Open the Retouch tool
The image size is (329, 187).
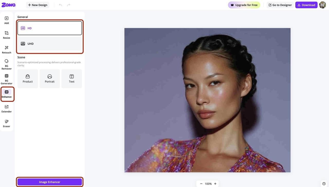pos(6,50)
